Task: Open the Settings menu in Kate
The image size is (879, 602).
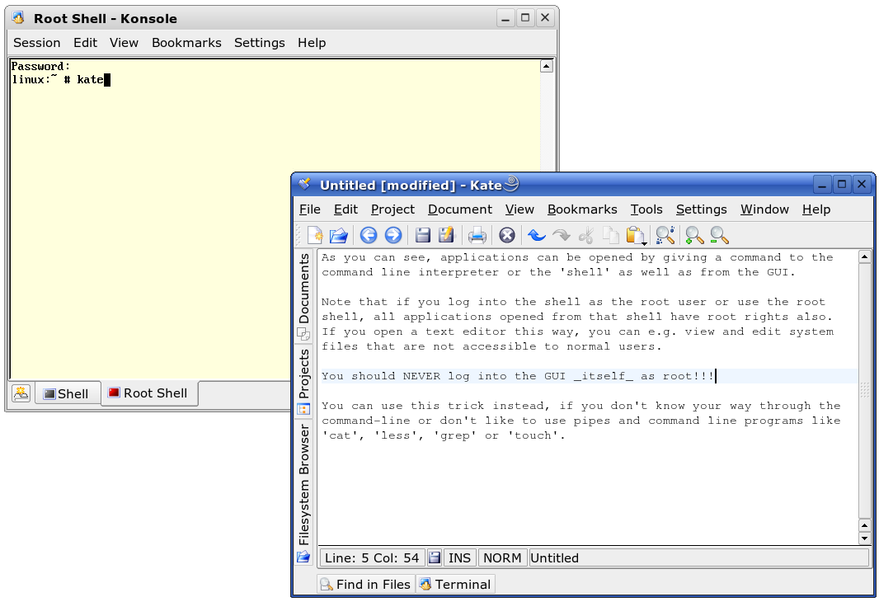Action: tap(701, 209)
